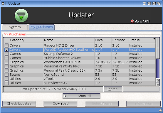Click the green Updater download arrow logo
Screen dimensions: 163x113
(x=21, y=15)
